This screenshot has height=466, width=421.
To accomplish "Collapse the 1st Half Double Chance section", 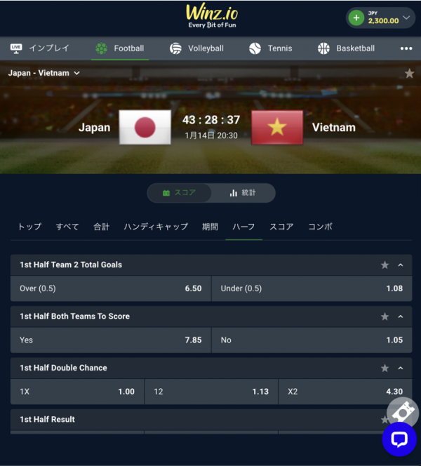I will point(401,368).
